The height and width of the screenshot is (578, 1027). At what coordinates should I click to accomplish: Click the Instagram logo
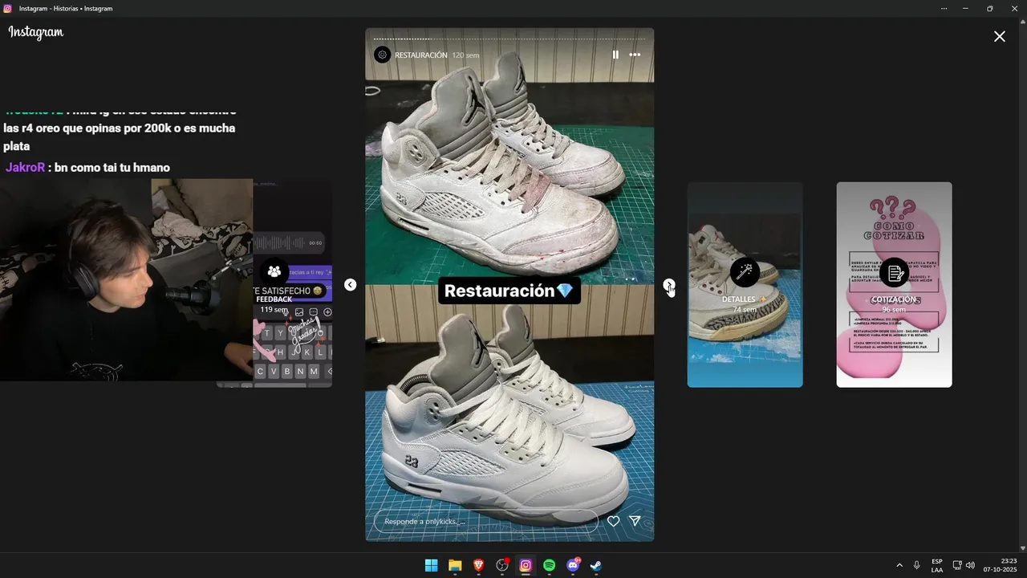coord(36,33)
